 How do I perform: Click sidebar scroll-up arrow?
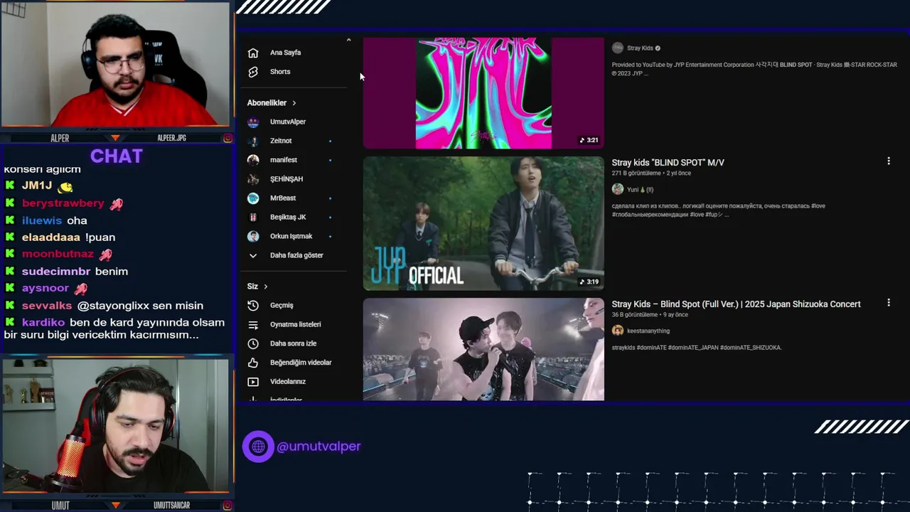tap(348, 40)
